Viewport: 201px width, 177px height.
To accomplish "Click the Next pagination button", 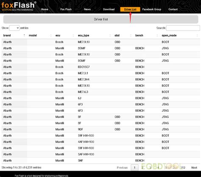I will (x=194, y=168).
